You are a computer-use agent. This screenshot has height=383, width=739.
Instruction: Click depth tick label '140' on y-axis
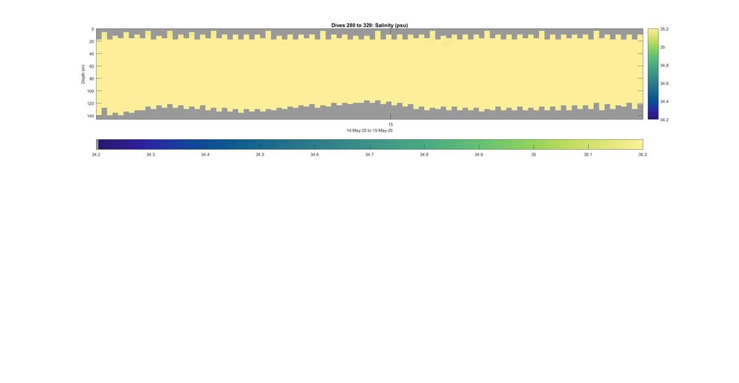click(x=91, y=116)
